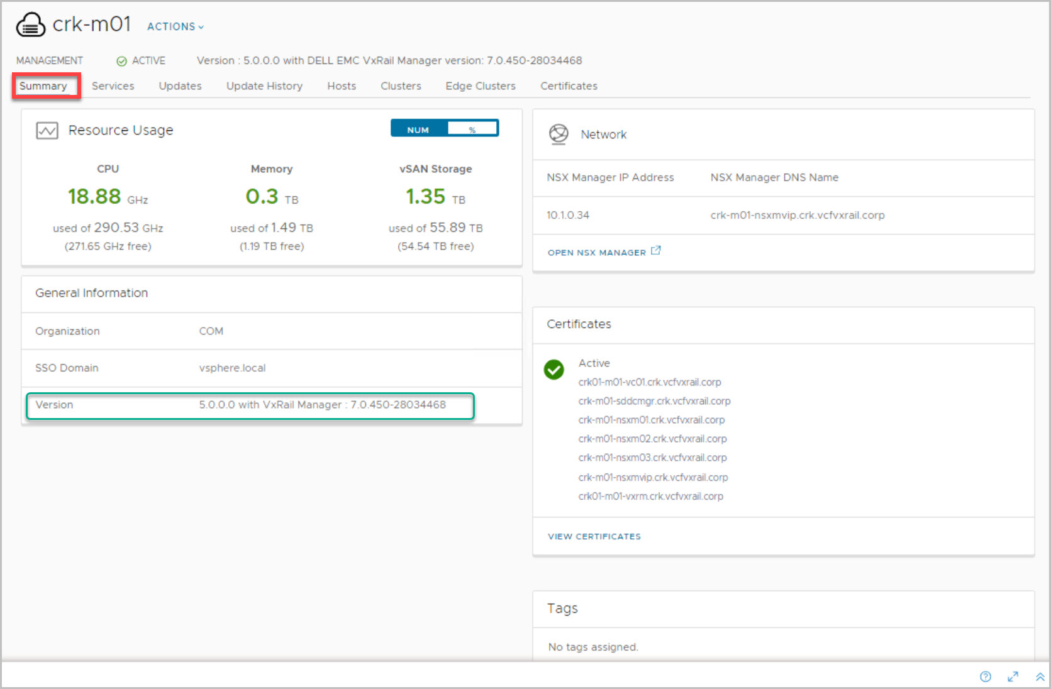Expand the bottom panel with double chevron
The image size is (1051, 689).
1040,676
